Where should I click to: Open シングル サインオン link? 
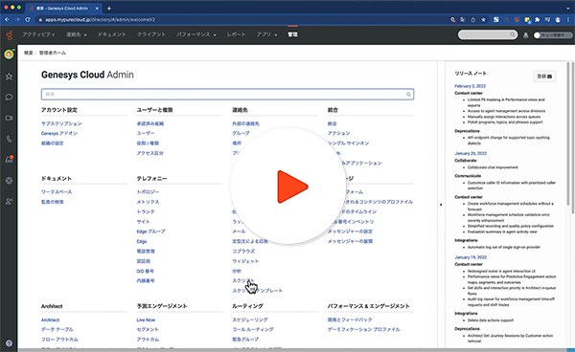349,143
